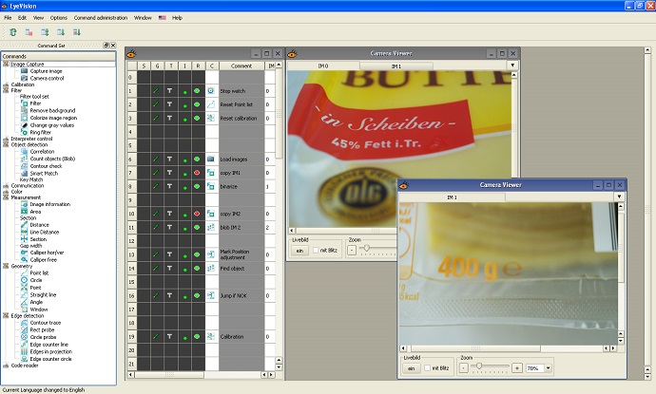Click zoom plus button in front viewer
The image size is (656, 394).
[517, 368]
